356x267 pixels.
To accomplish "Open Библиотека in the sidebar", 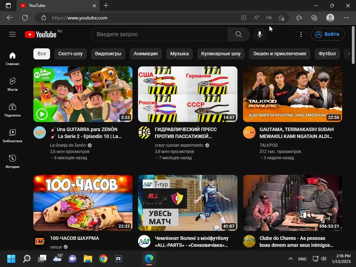I will tap(13, 136).
